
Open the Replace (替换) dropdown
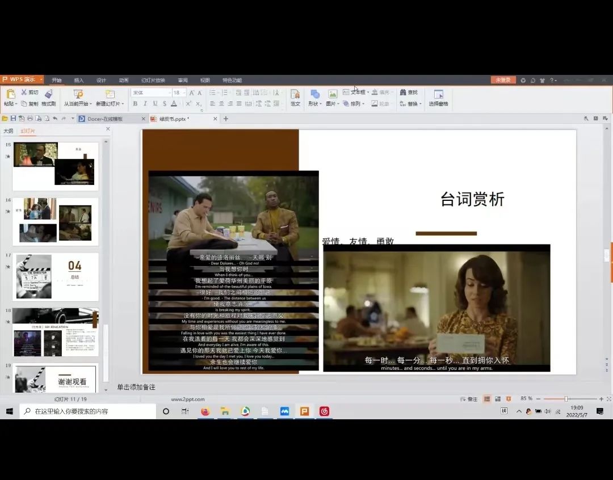(410, 104)
